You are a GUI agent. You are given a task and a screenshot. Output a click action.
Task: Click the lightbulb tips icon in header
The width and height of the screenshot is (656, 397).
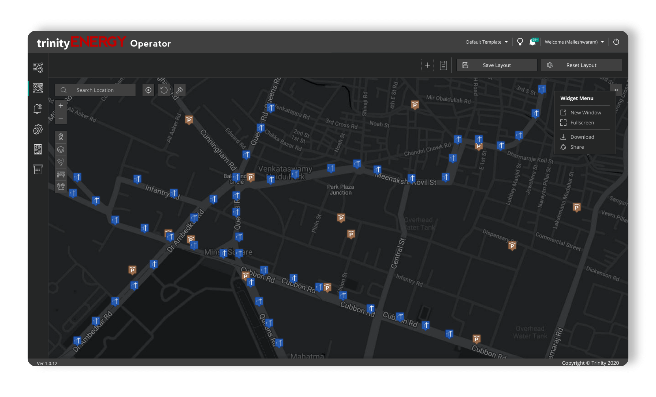pos(520,42)
